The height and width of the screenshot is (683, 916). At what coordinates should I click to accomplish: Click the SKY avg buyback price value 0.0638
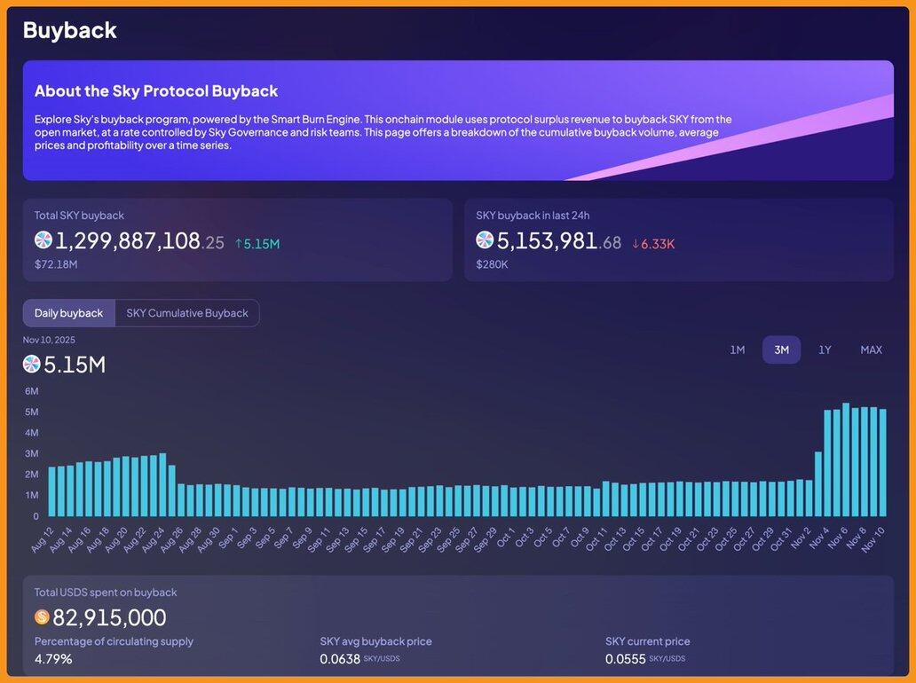[340, 659]
